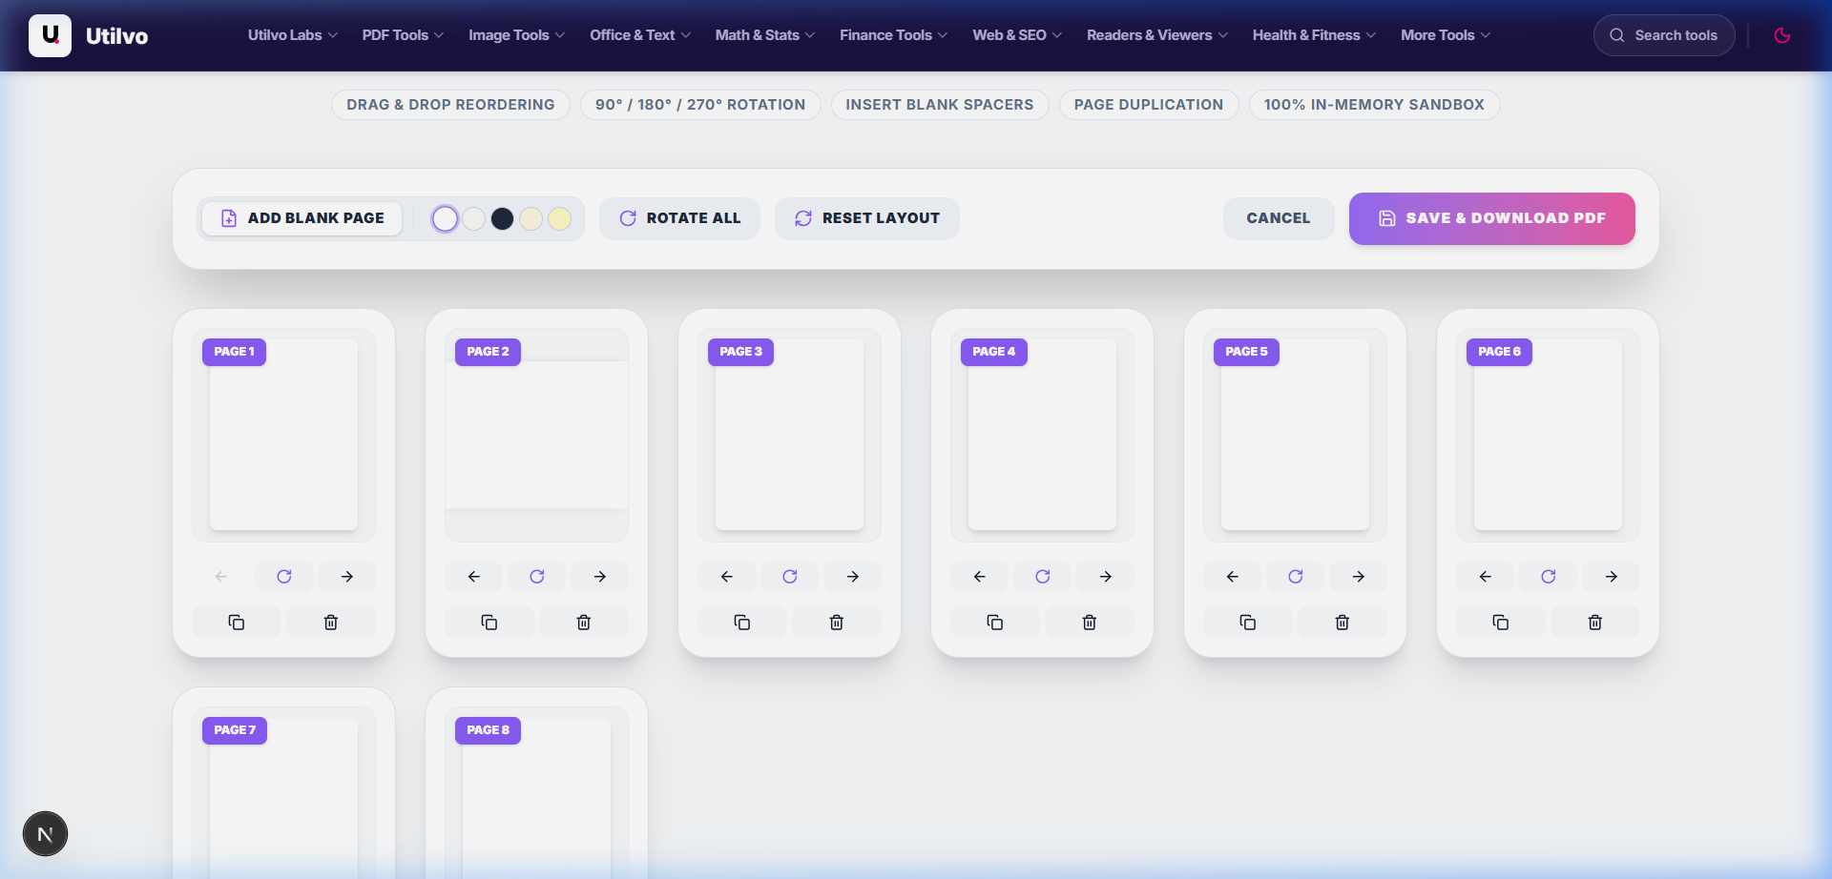
Task: Rotate Page 1 with its rotate icon
Action: [x=283, y=577]
